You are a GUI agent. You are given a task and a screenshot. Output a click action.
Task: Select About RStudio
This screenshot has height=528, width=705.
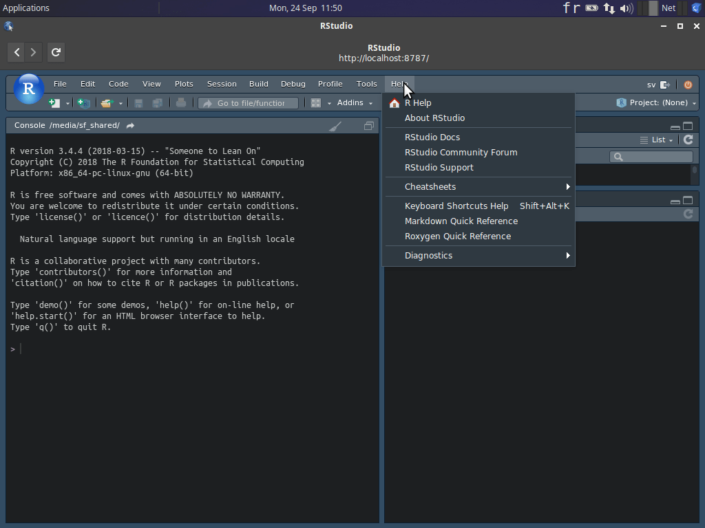478,118
